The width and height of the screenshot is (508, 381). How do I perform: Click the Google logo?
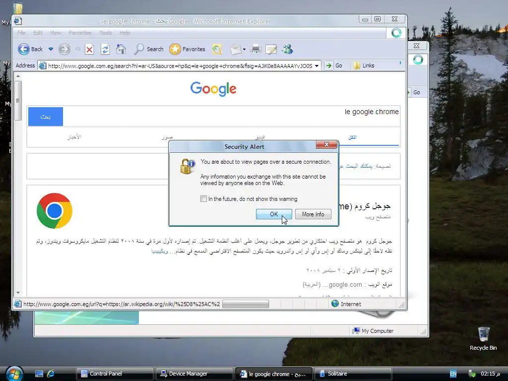213,89
